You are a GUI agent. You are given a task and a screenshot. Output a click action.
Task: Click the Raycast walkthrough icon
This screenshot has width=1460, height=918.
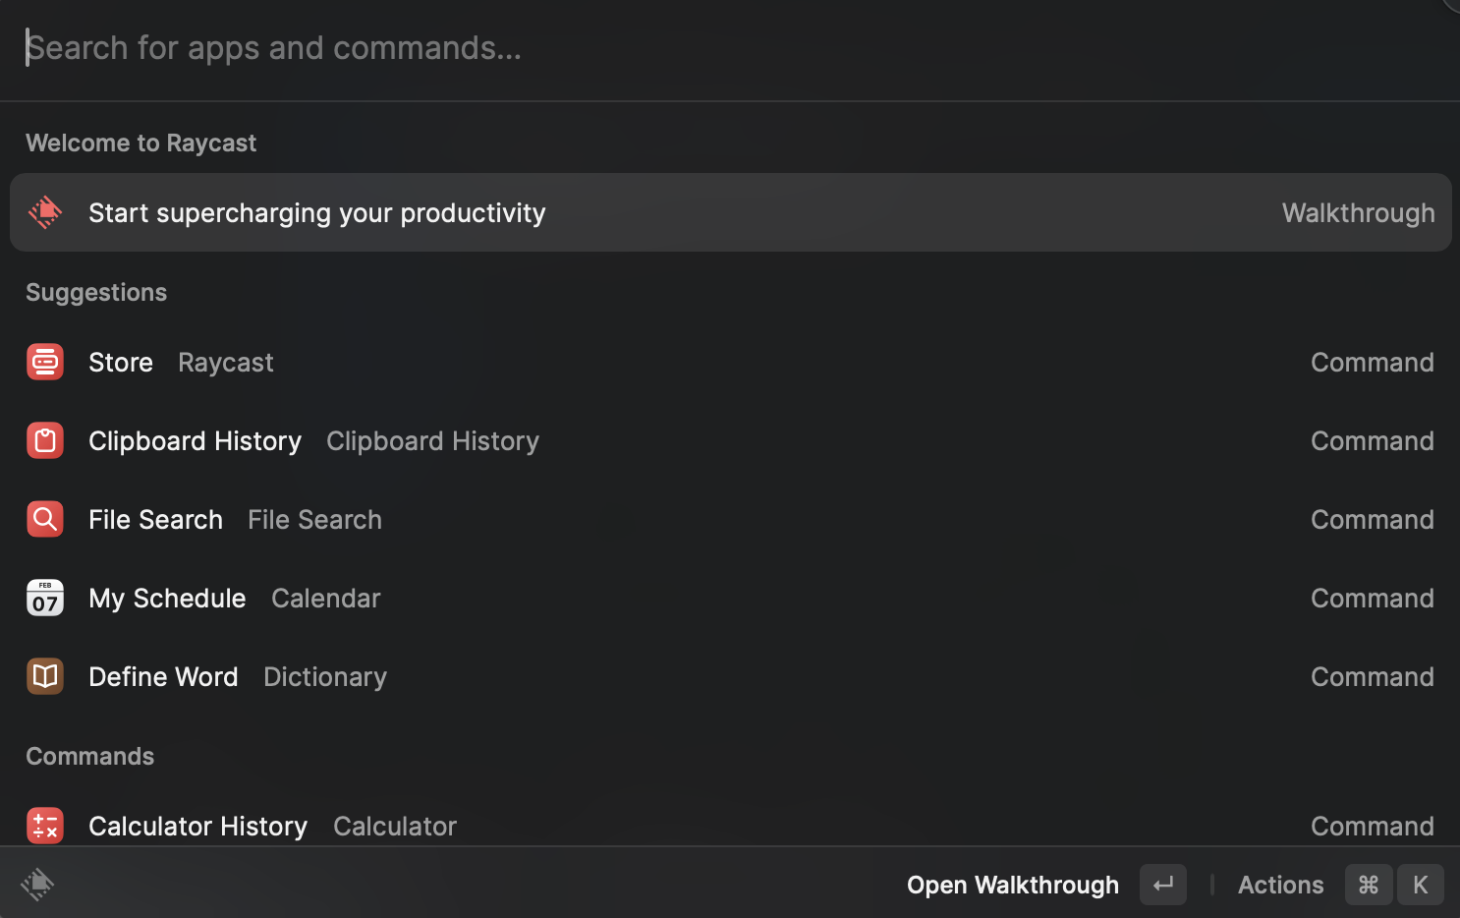[x=45, y=212]
